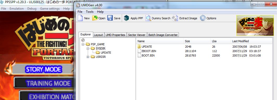
Task: Click date 2007/06/08 in UPDATE row
Action: [x=240, y=47]
